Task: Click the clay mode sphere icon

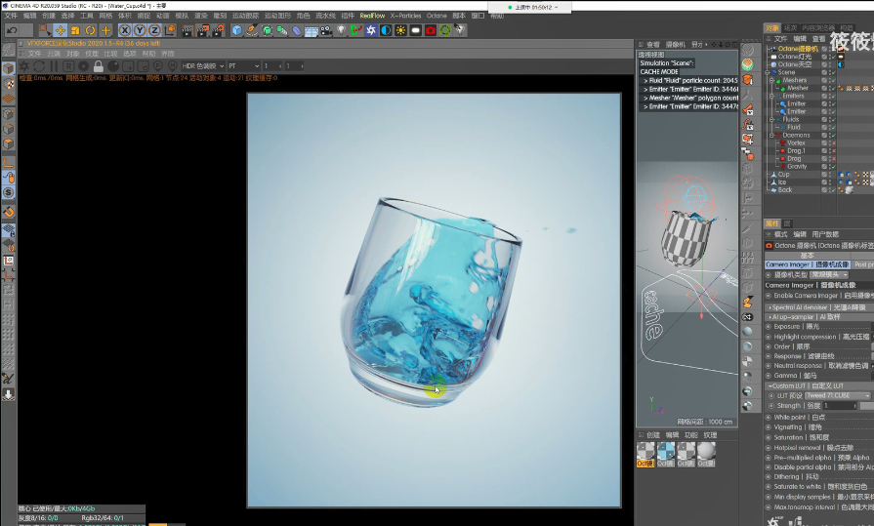Action: point(113,66)
